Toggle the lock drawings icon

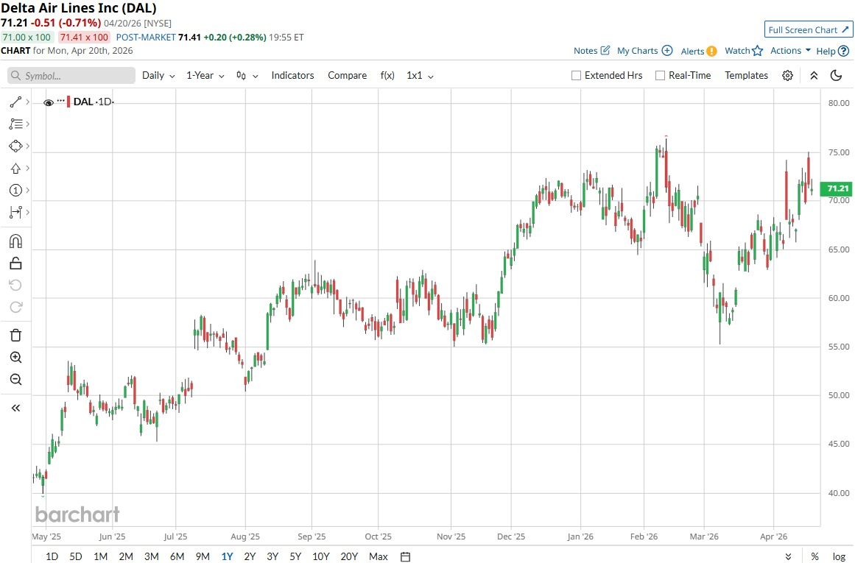pos(15,263)
